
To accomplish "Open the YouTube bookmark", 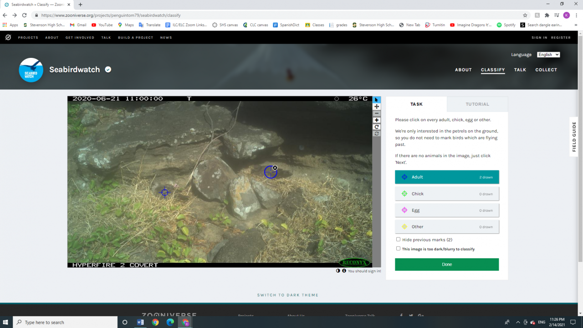I will click(x=102, y=25).
